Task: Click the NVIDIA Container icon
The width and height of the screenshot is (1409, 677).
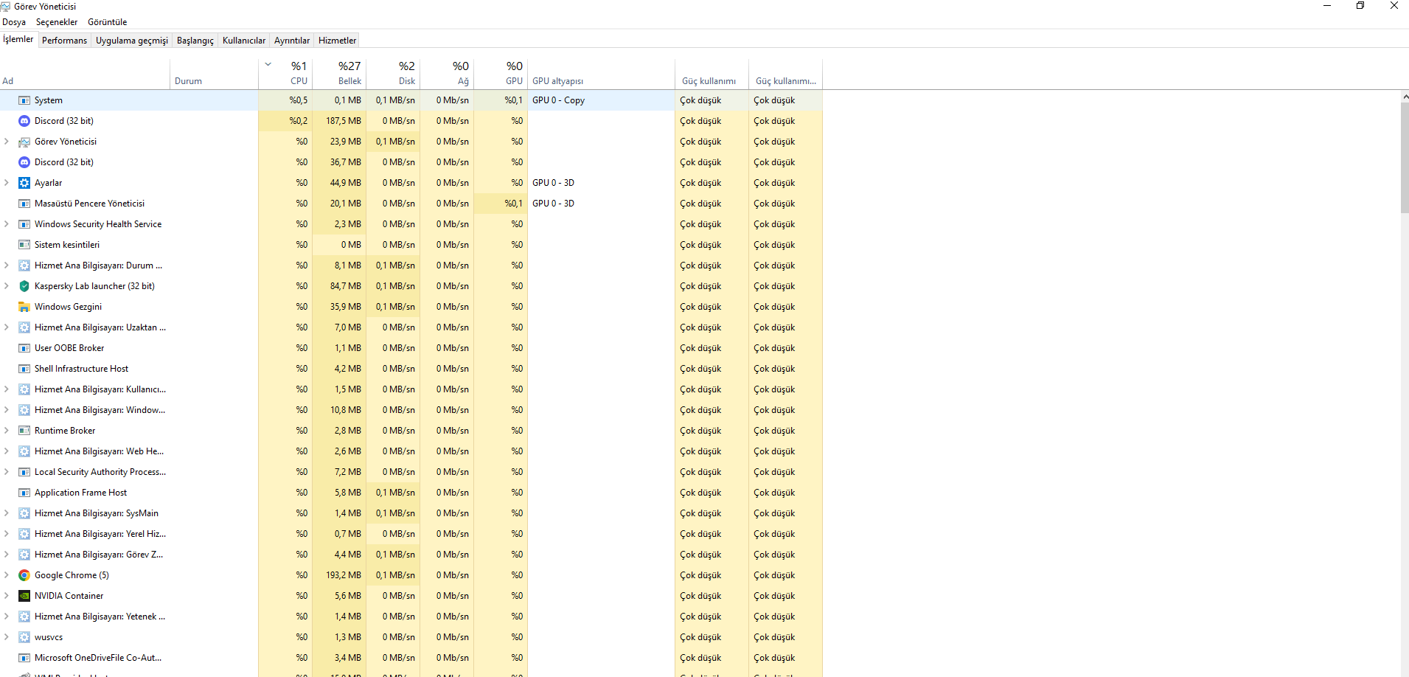Action: tap(24, 596)
